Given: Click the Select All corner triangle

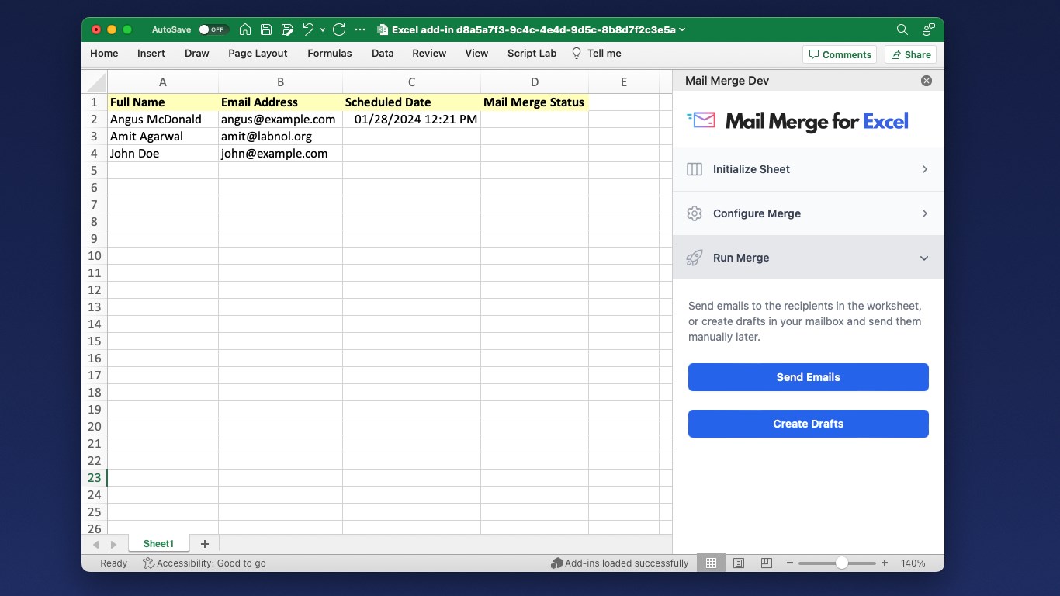Looking at the screenshot, I should coord(95,81).
